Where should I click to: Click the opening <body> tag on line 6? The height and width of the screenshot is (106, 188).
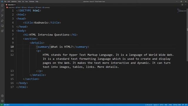click(21, 31)
